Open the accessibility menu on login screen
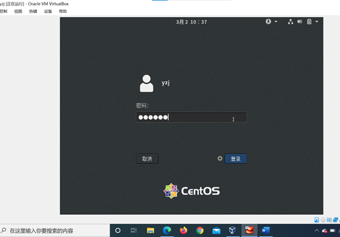340x237 pixels. [x=268, y=21]
